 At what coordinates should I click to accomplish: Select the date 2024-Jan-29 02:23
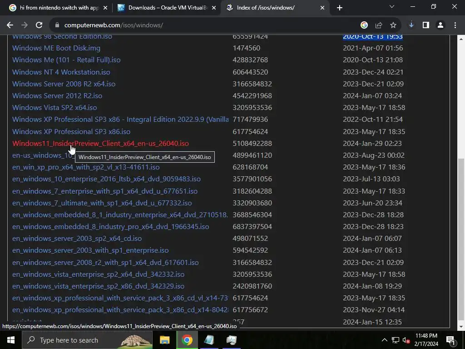coord(372,144)
